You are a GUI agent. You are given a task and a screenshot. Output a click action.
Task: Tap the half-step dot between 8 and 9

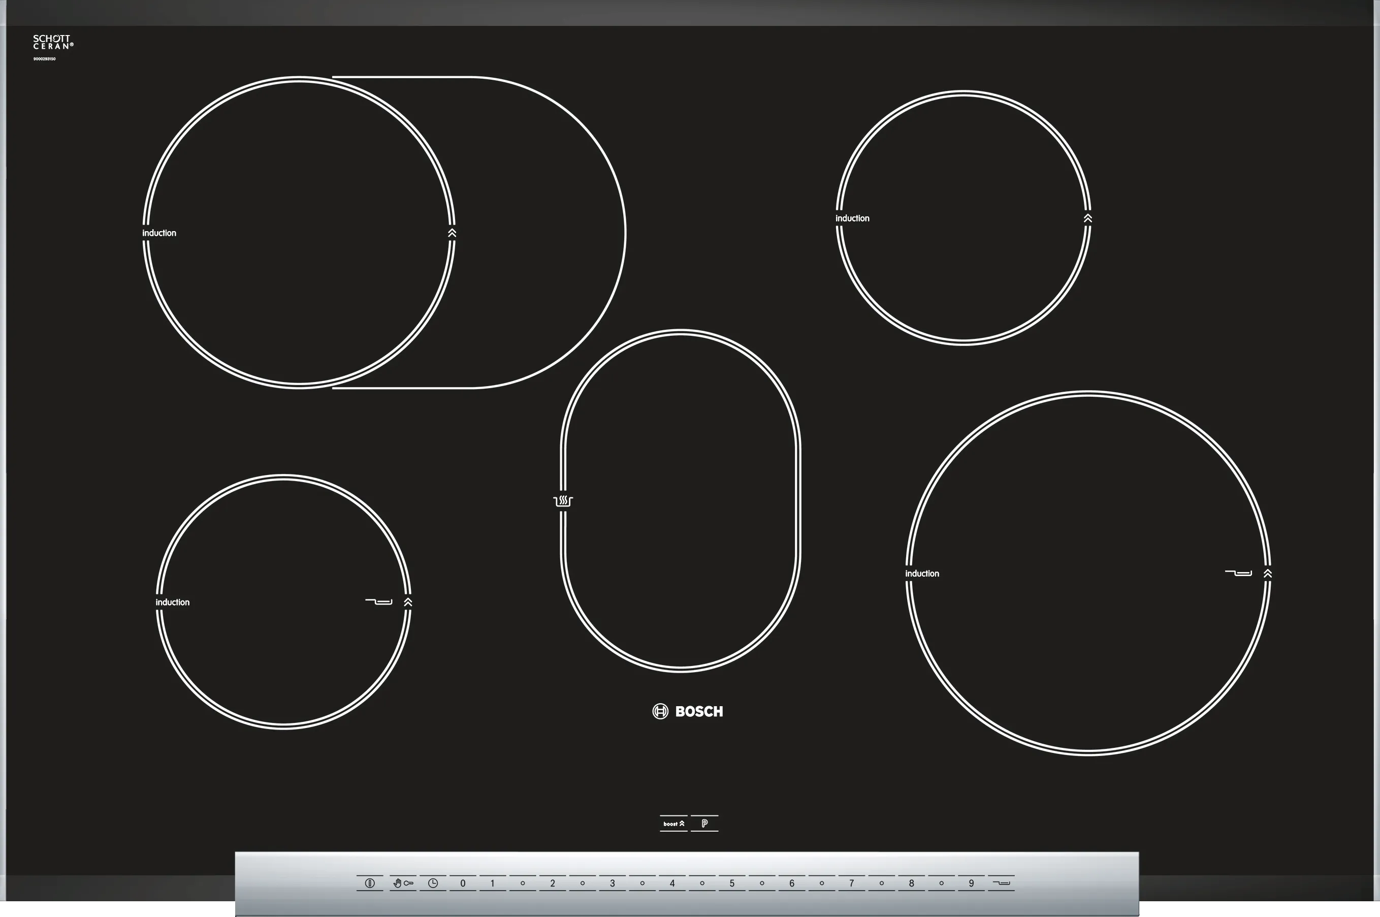pyautogui.click(x=942, y=883)
